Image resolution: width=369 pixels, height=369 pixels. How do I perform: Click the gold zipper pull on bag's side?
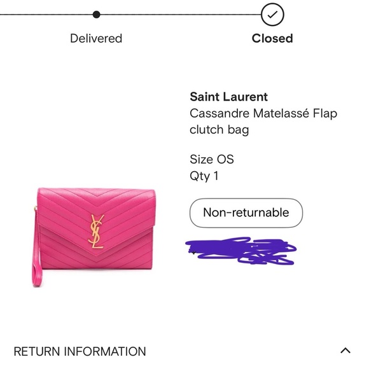(x=36, y=209)
